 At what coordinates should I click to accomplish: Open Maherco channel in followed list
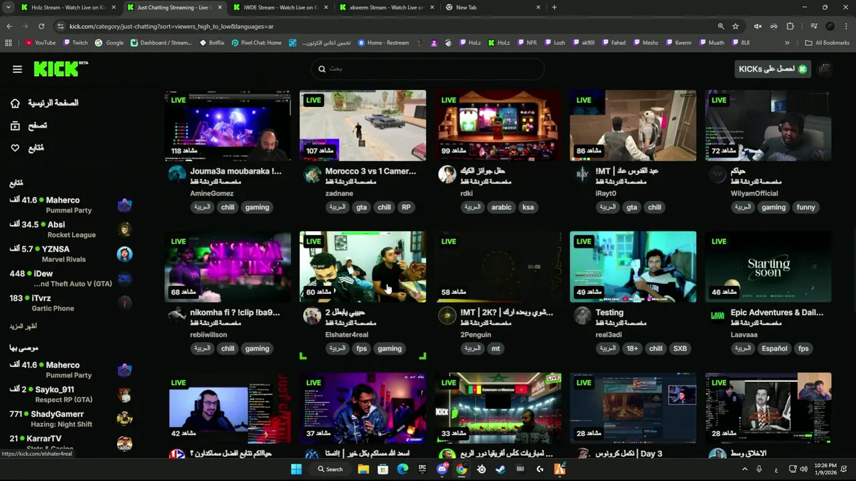click(70, 204)
